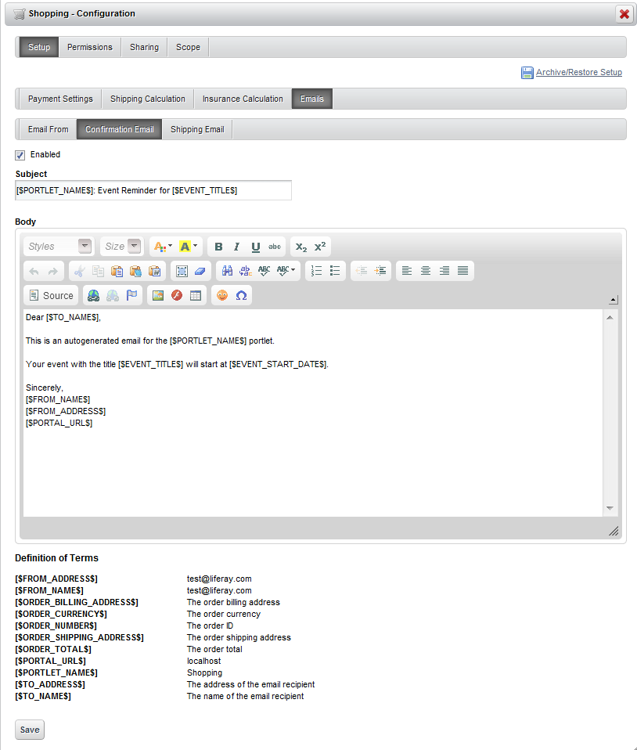The width and height of the screenshot is (637, 750).
Task: Align text left
Action: click(407, 271)
